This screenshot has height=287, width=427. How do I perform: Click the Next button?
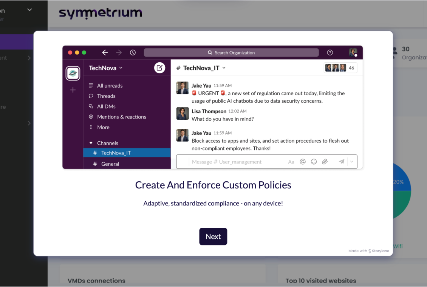[x=213, y=236]
